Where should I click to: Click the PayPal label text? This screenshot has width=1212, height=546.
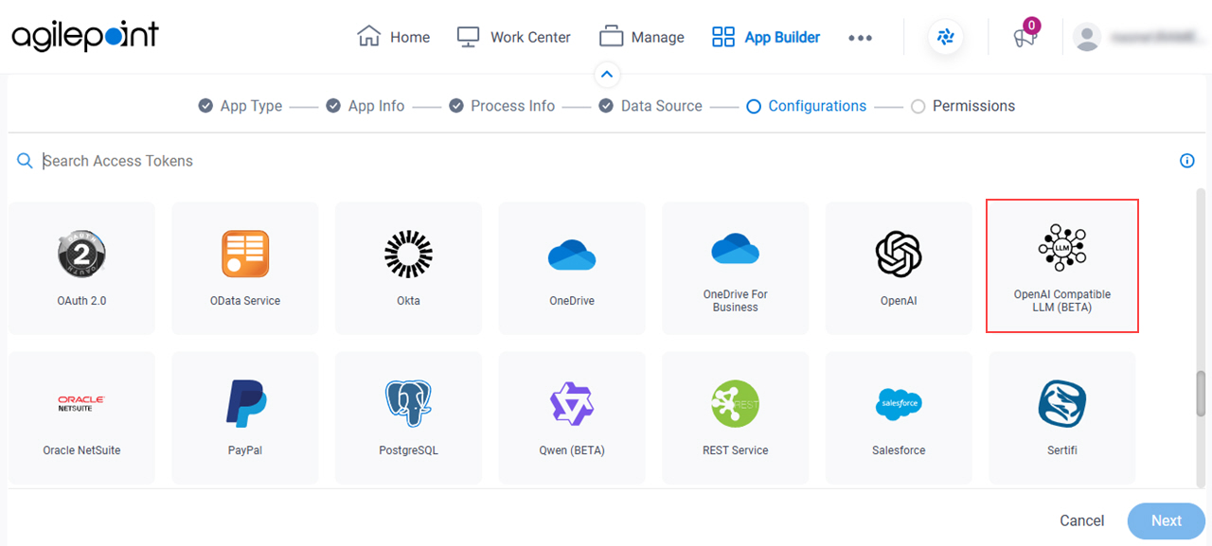245,450
